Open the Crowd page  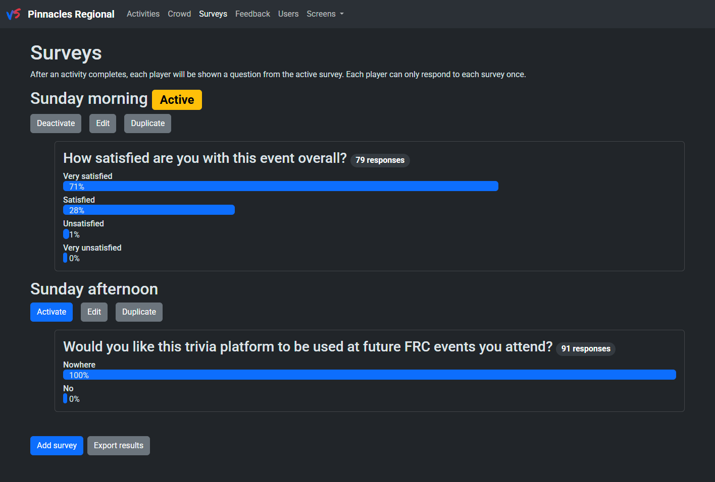tap(179, 14)
